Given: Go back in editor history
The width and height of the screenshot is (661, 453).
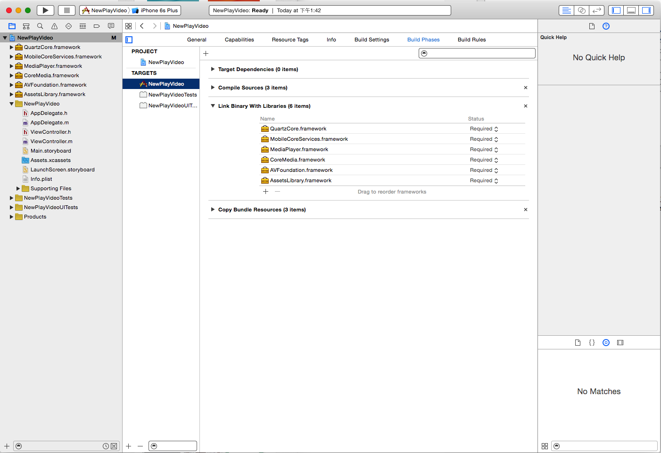Looking at the screenshot, I should 142,26.
